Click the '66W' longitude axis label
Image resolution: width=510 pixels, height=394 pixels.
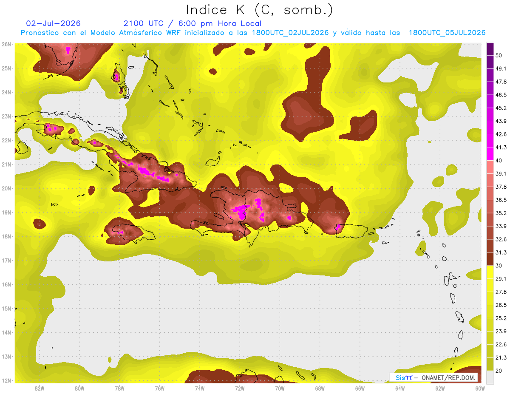tap(360, 388)
